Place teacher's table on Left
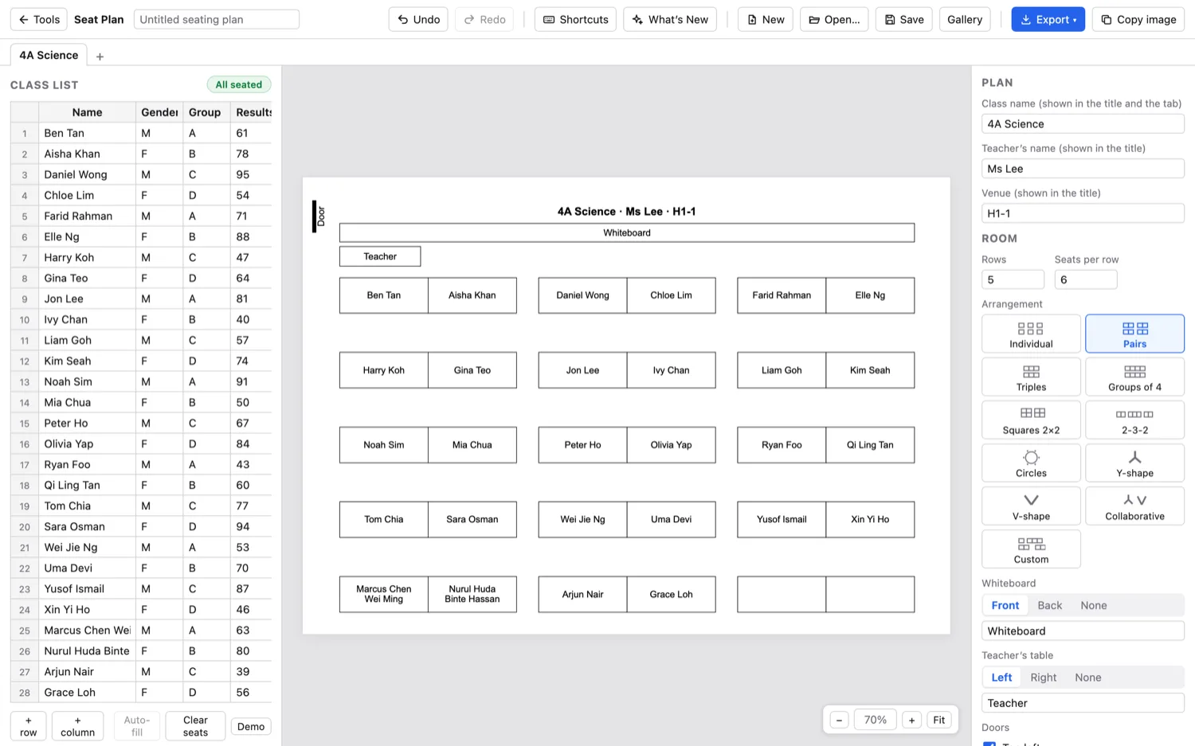This screenshot has width=1195, height=746. [x=1001, y=678]
